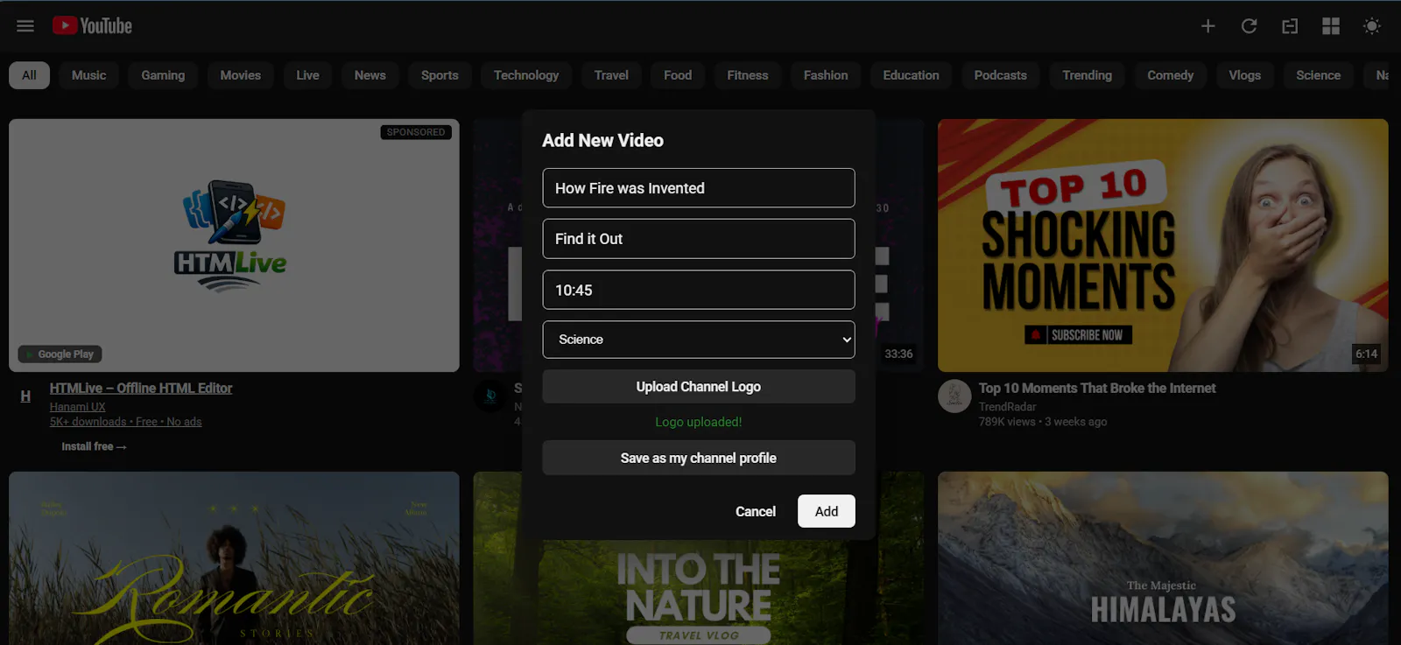Click the video title field 'How Fire was Invented'

[699, 188]
